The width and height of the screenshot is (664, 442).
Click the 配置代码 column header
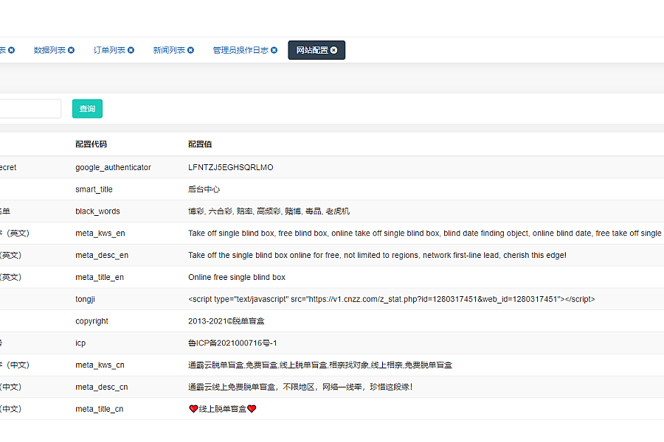pyautogui.click(x=91, y=144)
